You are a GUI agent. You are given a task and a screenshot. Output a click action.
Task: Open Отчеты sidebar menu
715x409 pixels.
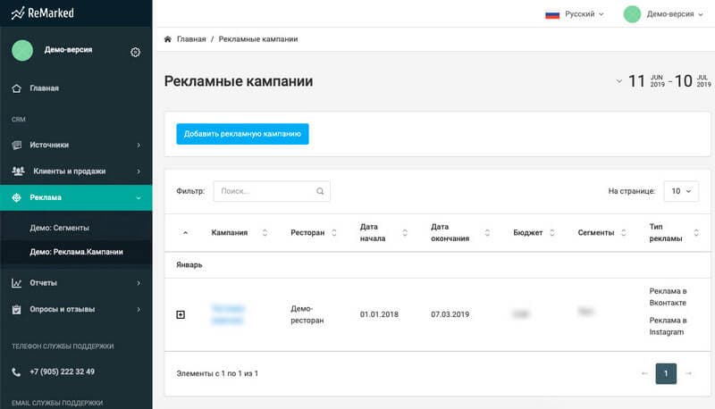tap(76, 283)
